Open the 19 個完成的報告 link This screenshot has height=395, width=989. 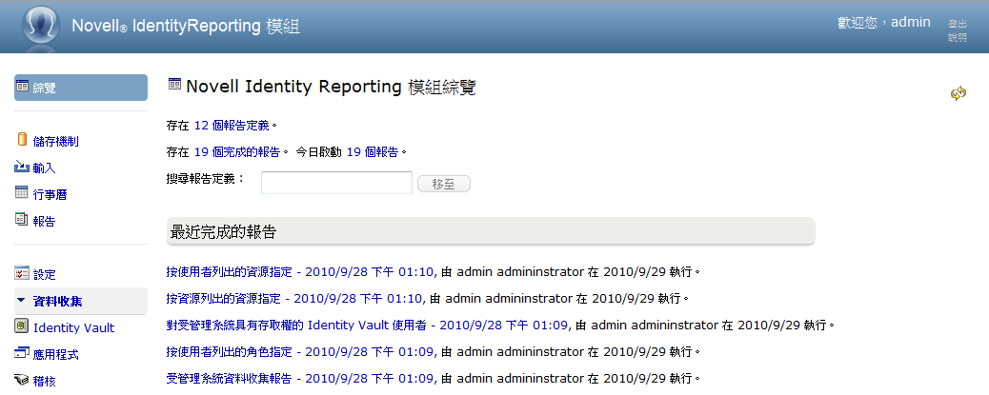click(x=237, y=152)
